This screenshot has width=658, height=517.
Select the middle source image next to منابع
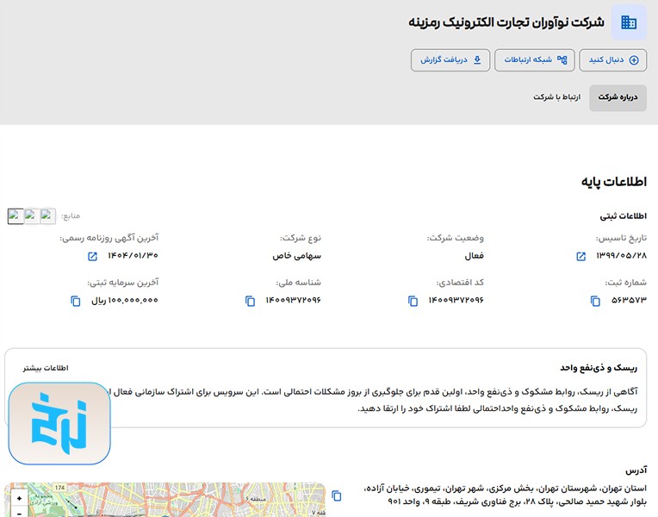(x=32, y=216)
